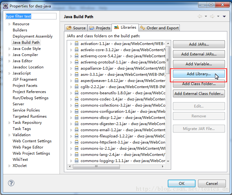Image resolution: width=232 pixels, height=195 pixels.
Task: Expand the activeio-core-3.1.2.jar entry
Action: click(x=71, y=50)
